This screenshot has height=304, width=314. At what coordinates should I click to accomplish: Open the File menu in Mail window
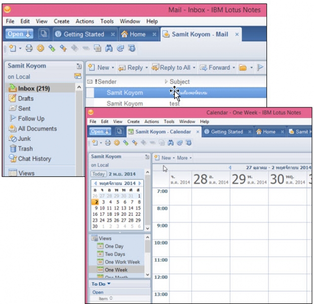coord(10,21)
